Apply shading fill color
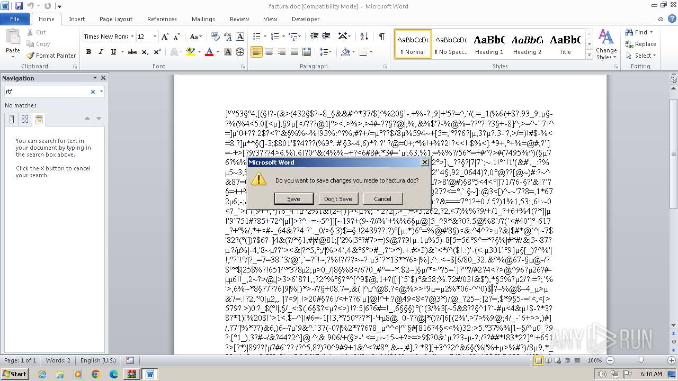Screen dimensions: 678x381 345,52
